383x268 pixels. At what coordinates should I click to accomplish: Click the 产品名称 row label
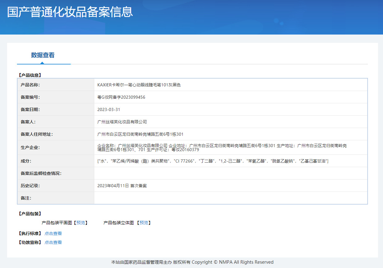coord(30,85)
